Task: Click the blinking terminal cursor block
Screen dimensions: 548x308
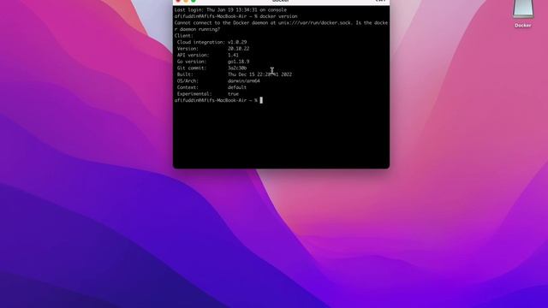Action: (x=261, y=100)
